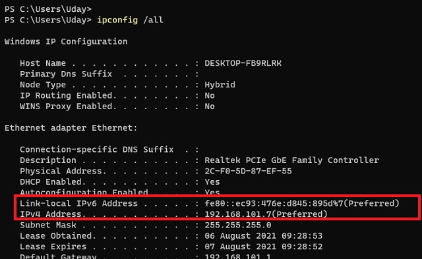Click the Connection-specific DNS Suffix label
The width and height of the screenshot is (422, 259).
97,149
